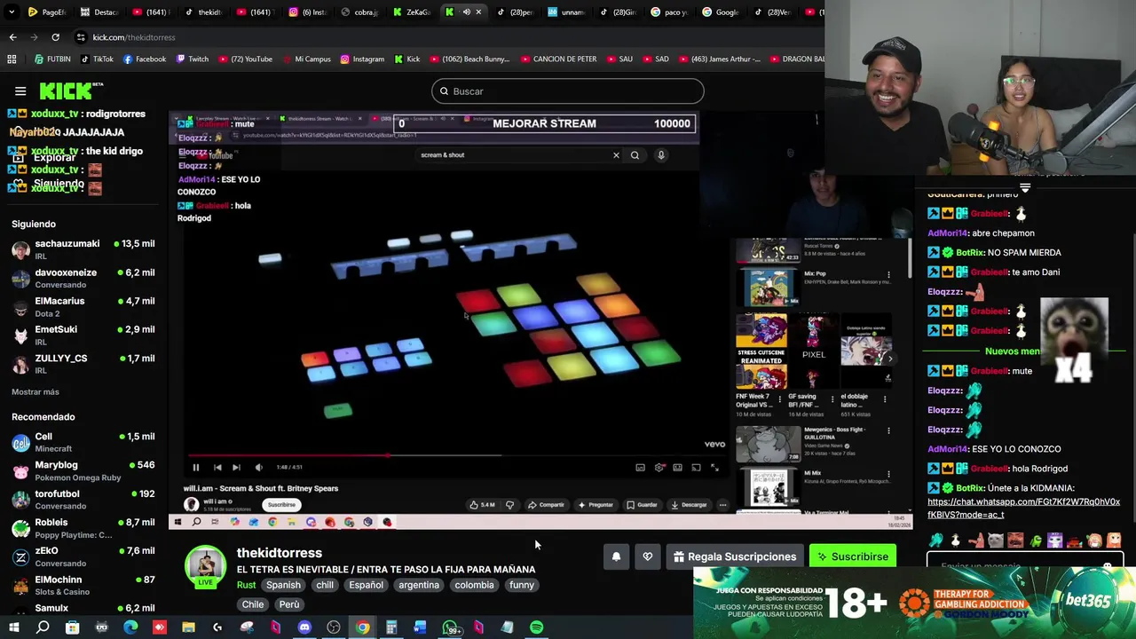Open the Kick hamburger sidebar menu
The width and height of the screenshot is (1136, 639).
(20, 91)
